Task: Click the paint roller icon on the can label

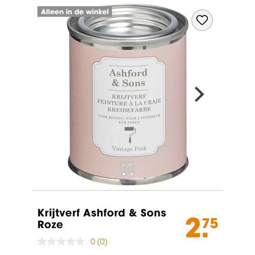Action: [130, 135]
